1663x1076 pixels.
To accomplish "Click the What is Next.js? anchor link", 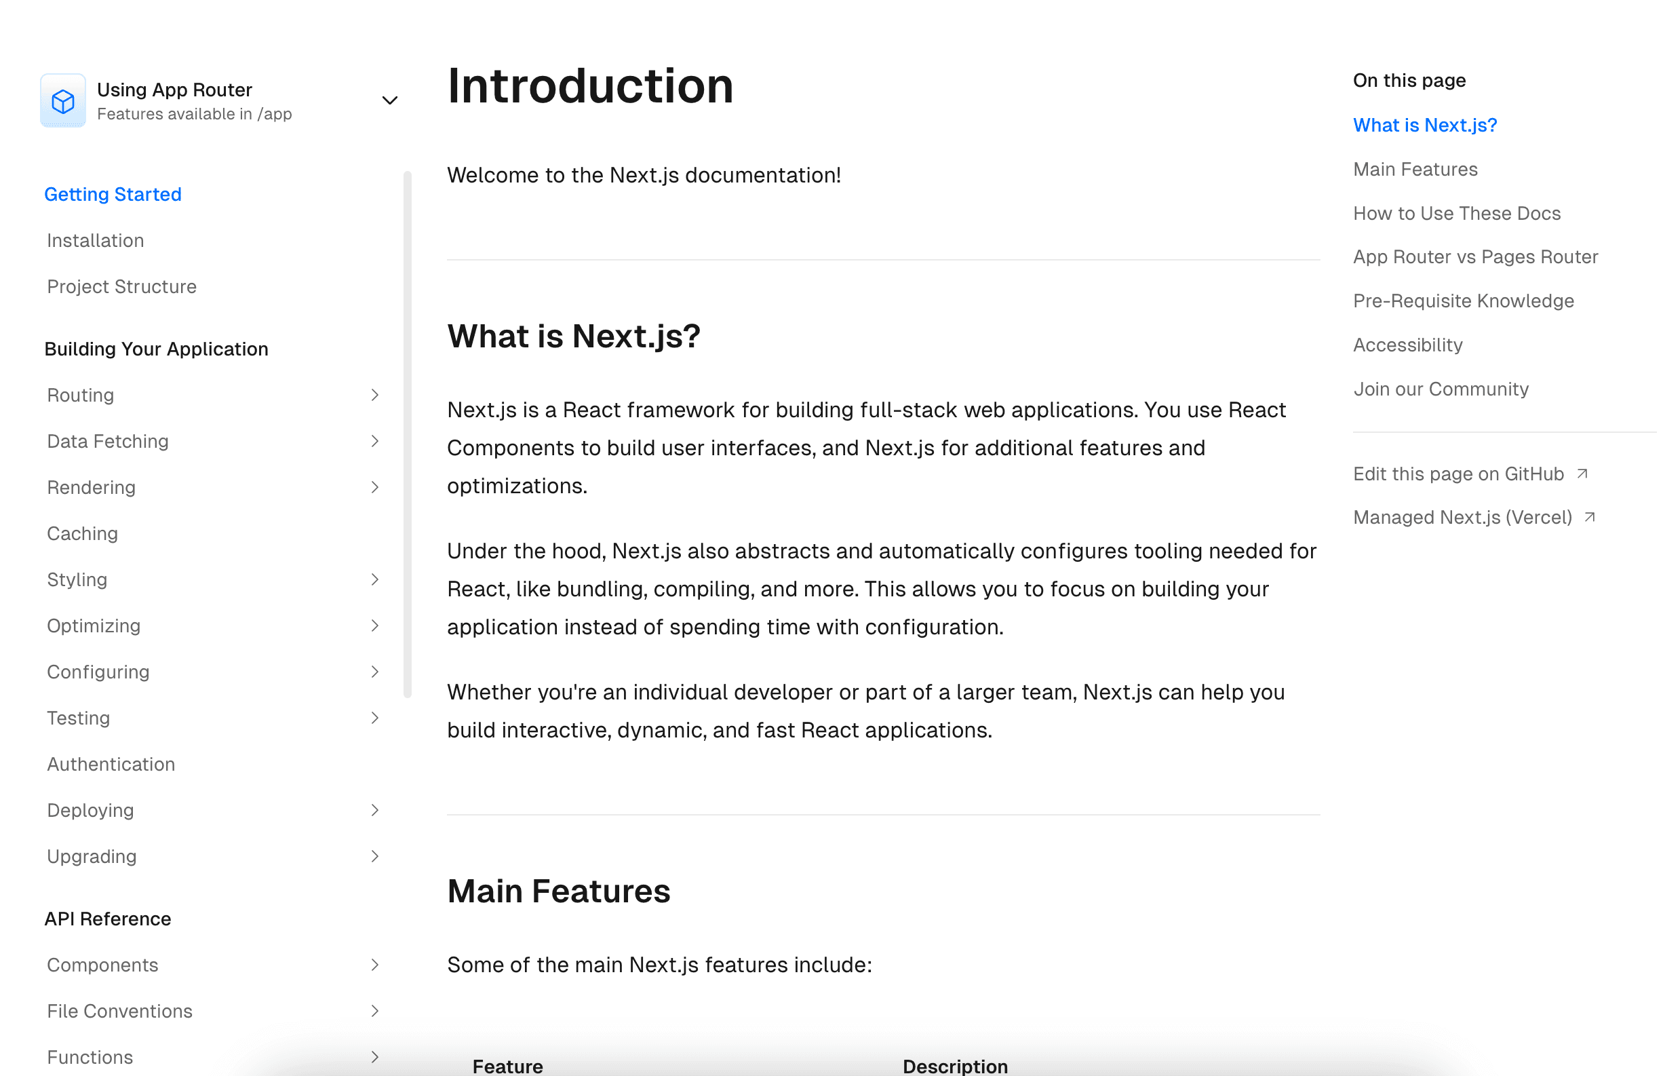I will point(1426,123).
